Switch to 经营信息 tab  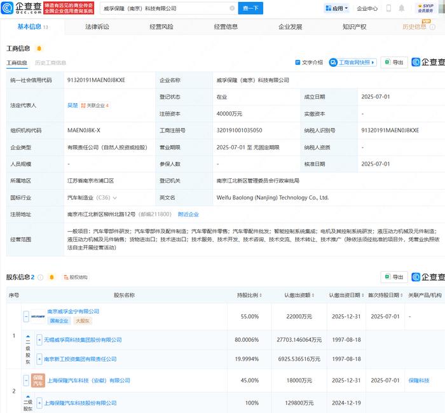point(226,27)
